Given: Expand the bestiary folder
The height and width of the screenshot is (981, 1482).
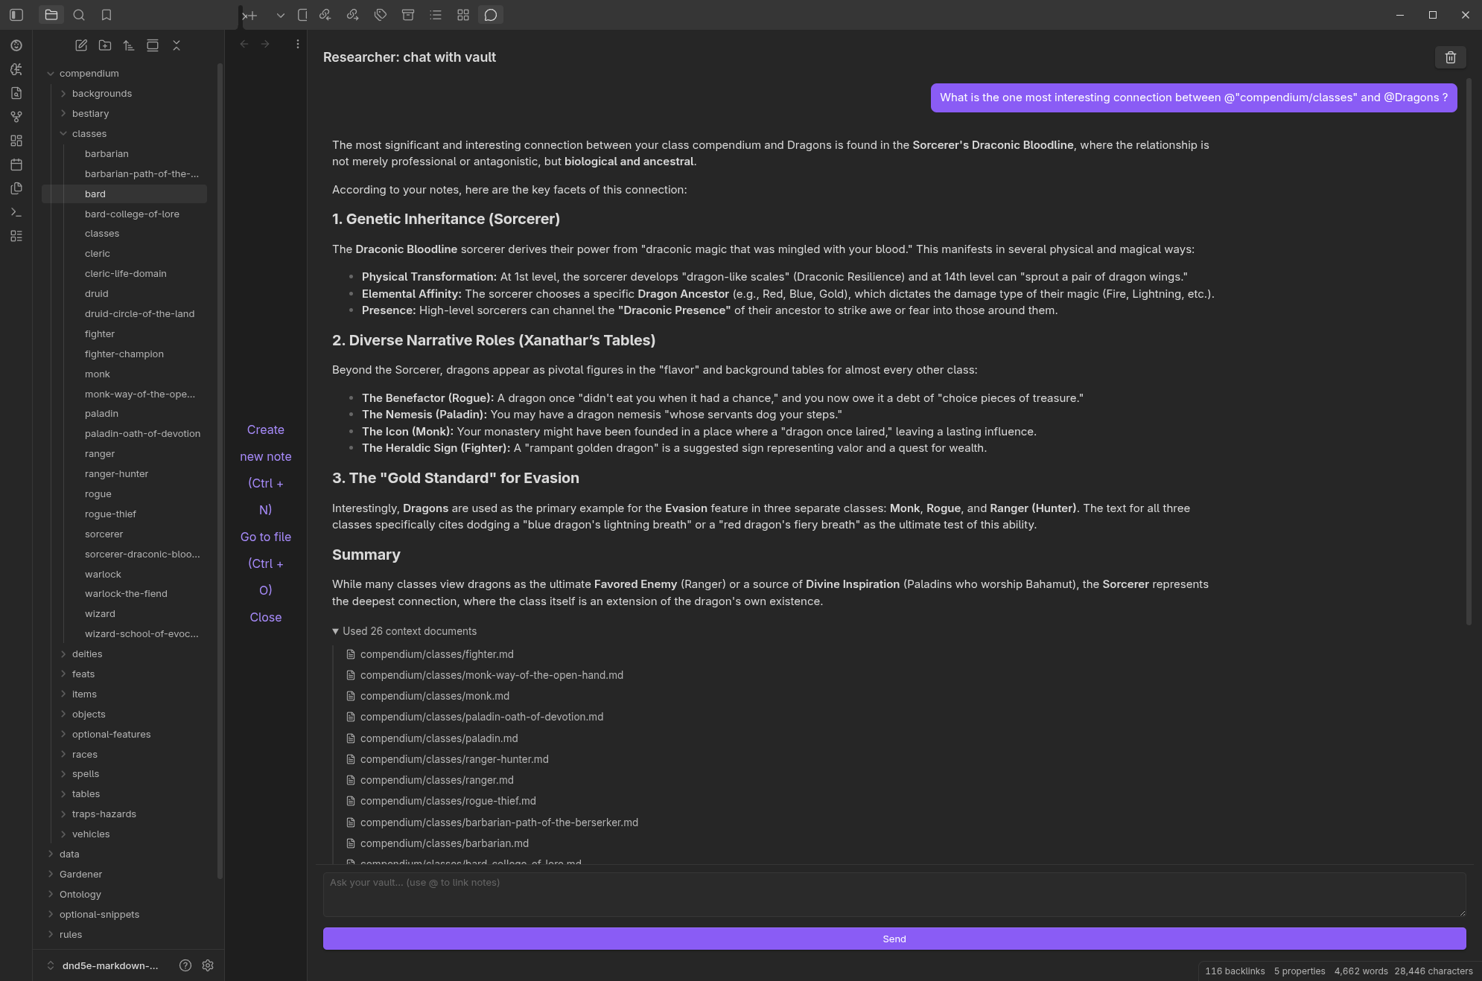Looking at the screenshot, I should coord(63,113).
